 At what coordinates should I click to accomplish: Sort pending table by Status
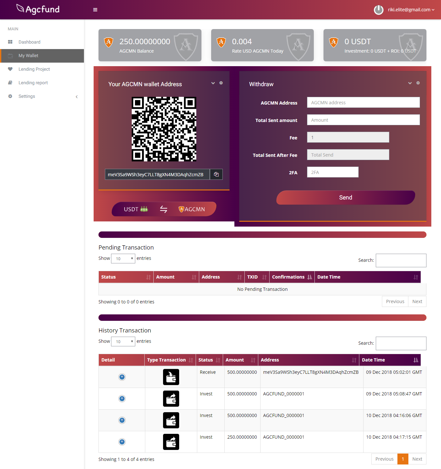[x=126, y=277]
